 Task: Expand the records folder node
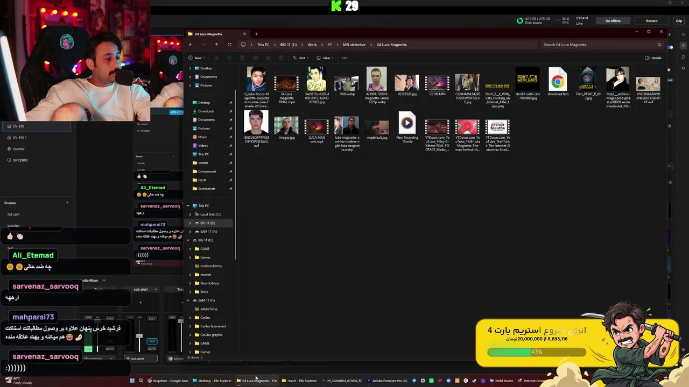[x=190, y=275]
